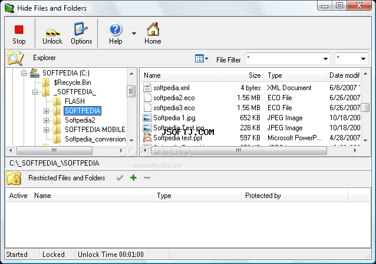Click the 652 KB size cell
Image resolution: width=376 pixels, height=264 pixels.
(x=250, y=118)
